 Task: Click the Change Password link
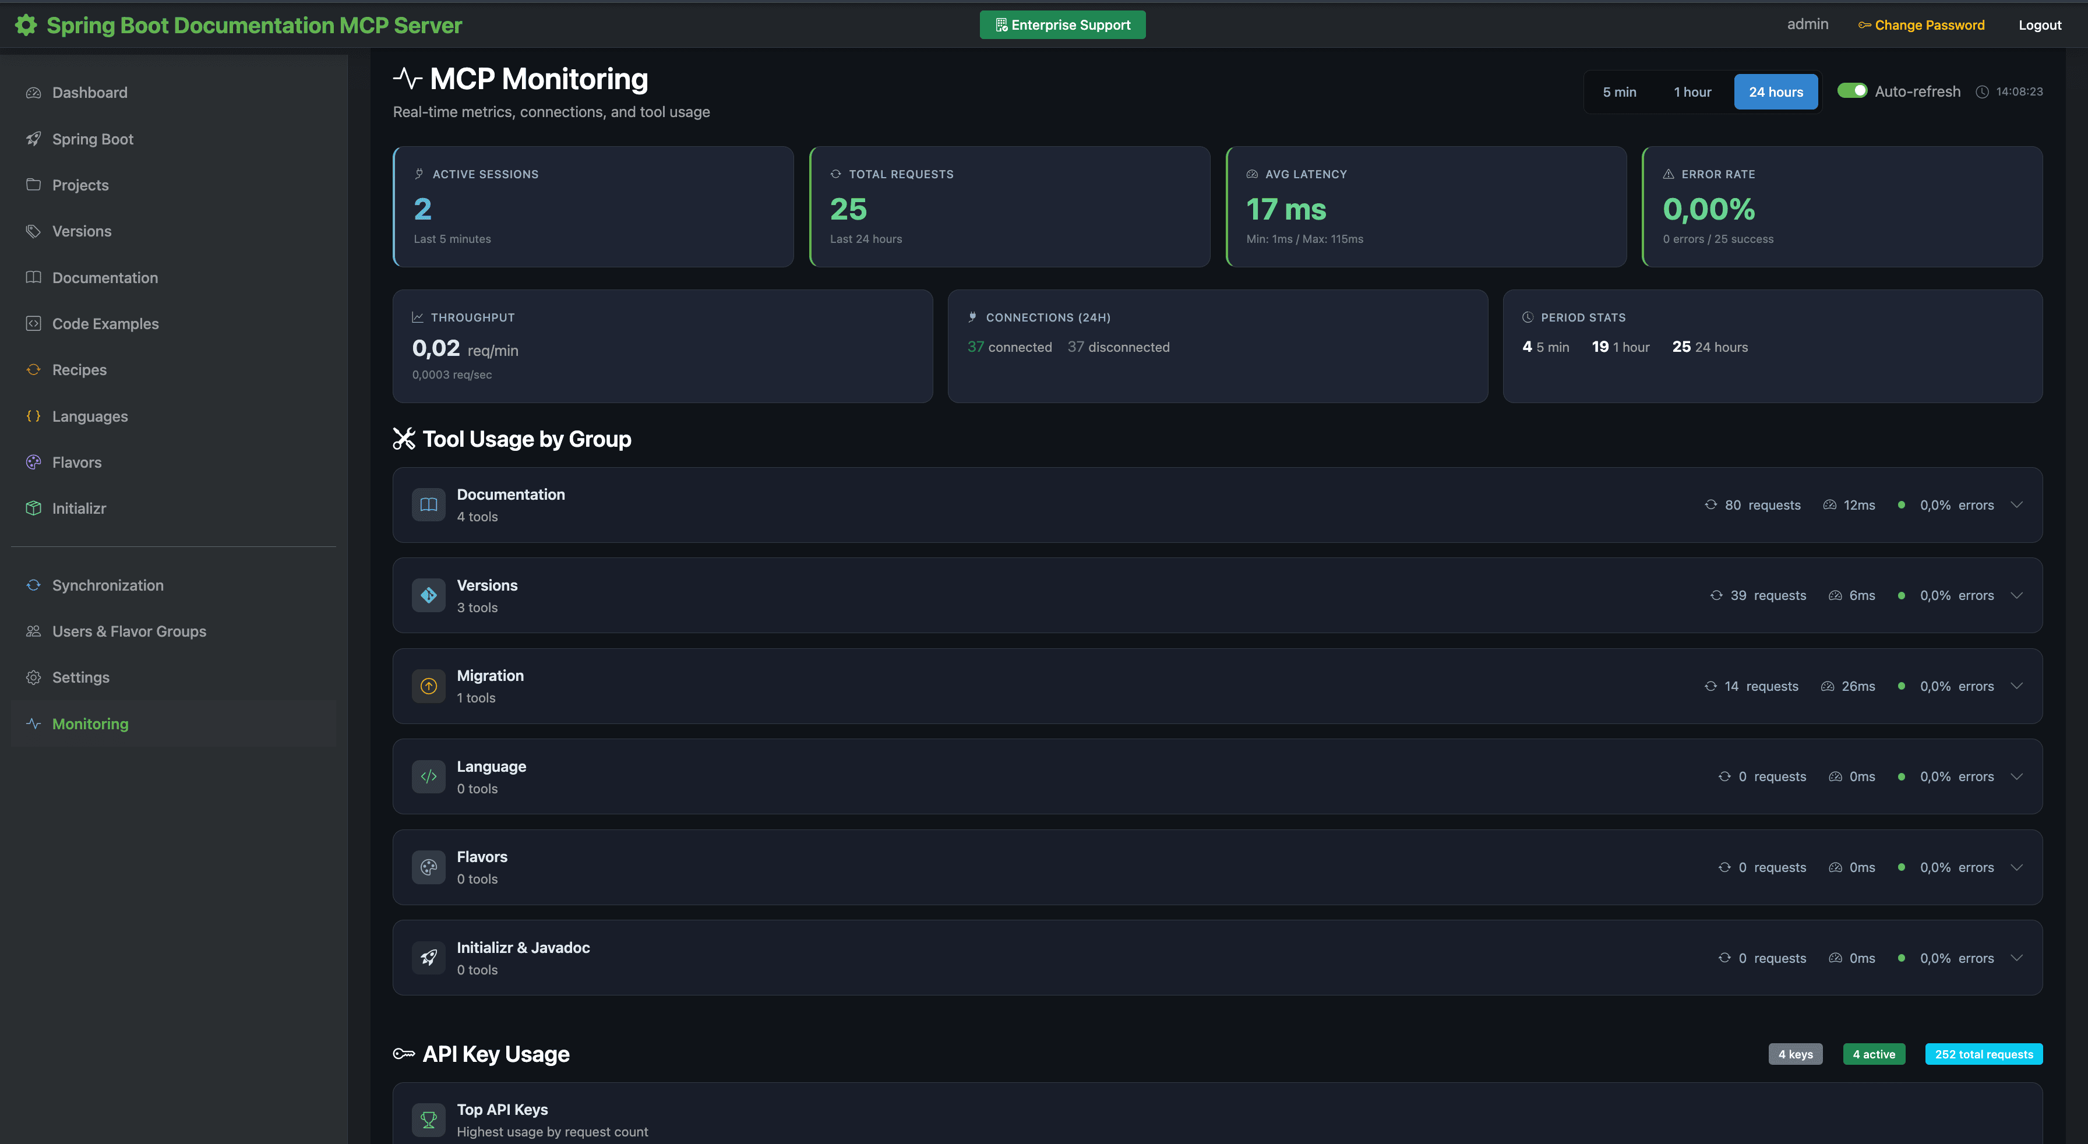(1921, 25)
